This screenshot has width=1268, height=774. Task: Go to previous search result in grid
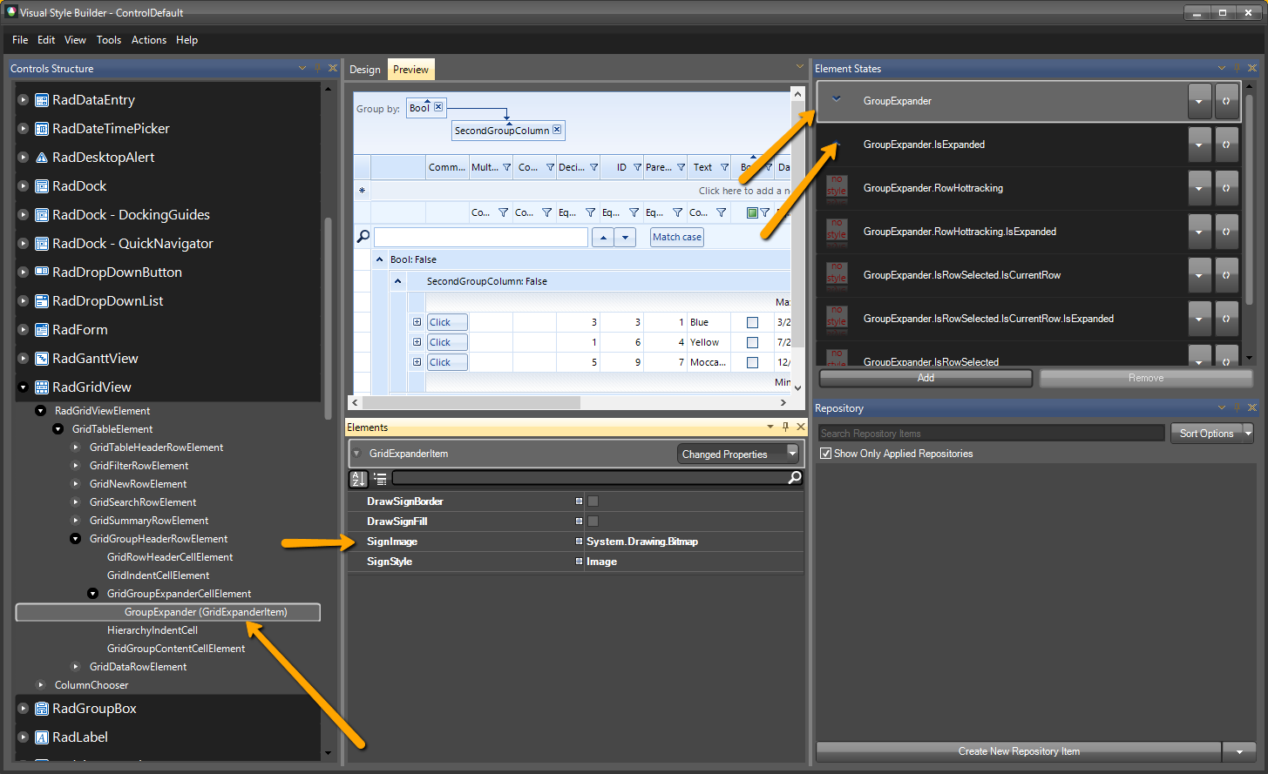click(602, 237)
